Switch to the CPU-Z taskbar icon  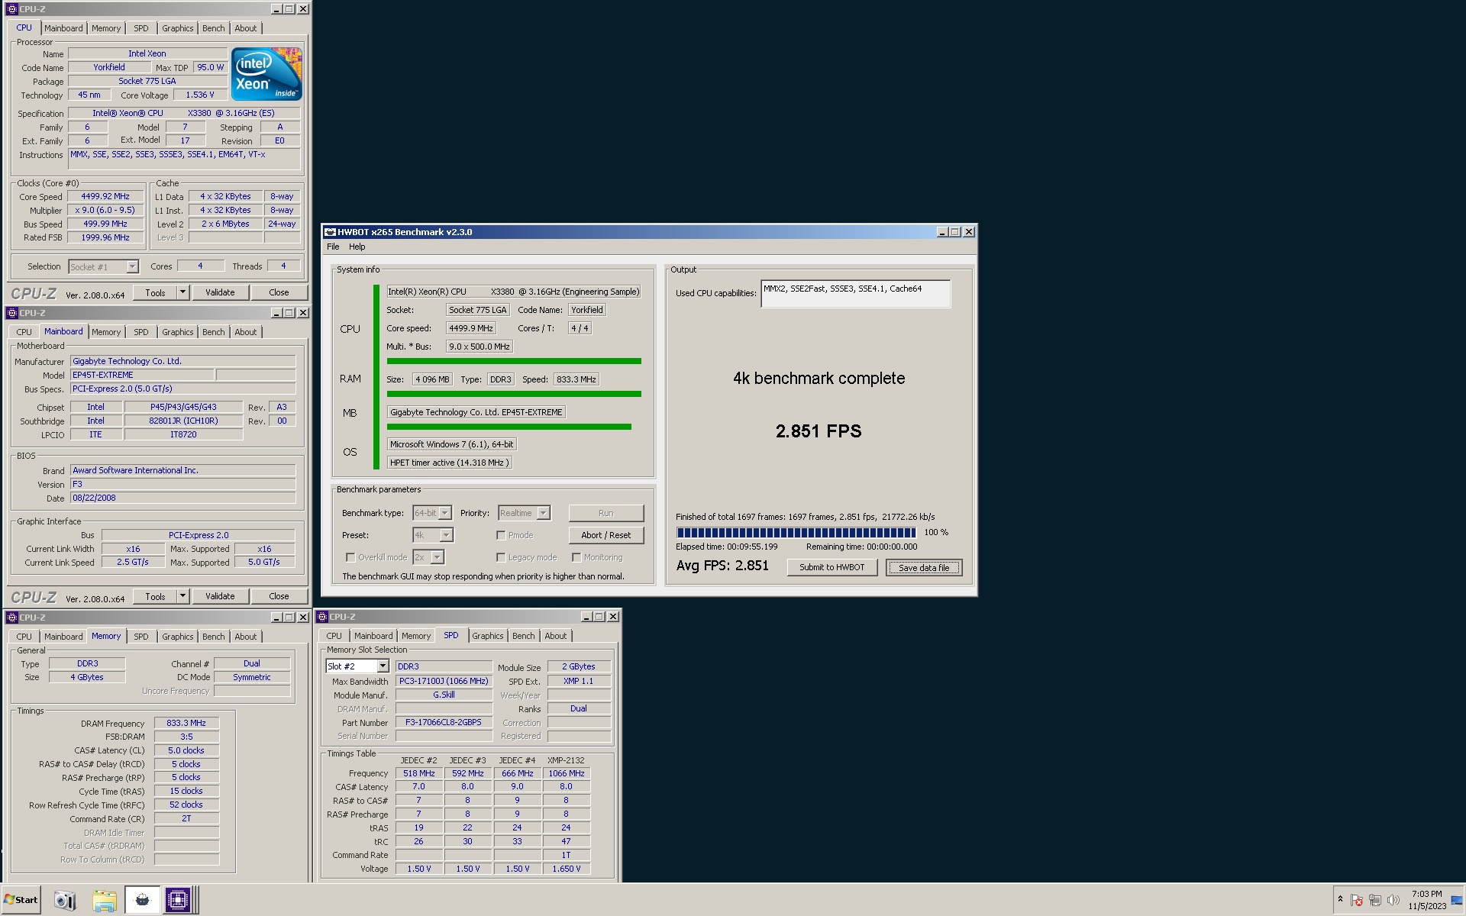[179, 901]
